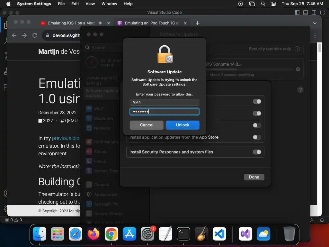The height and width of the screenshot is (247, 329).
Task: Click Done in the update settings sheet
Action: [254, 177]
